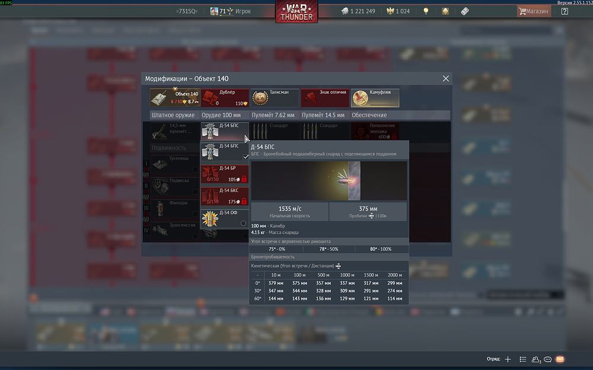Toggle the Трансмиссия checkbox
This screenshot has width=593, height=370.
pos(195,236)
